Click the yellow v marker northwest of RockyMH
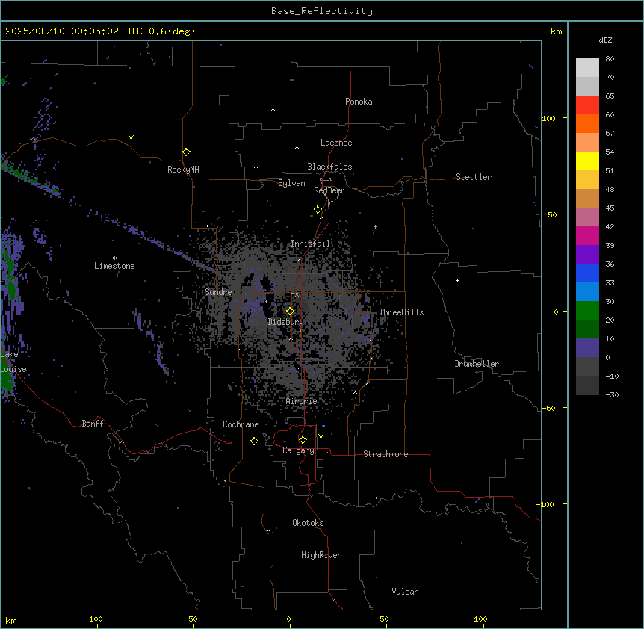This screenshot has height=629, width=644. pyautogui.click(x=131, y=137)
